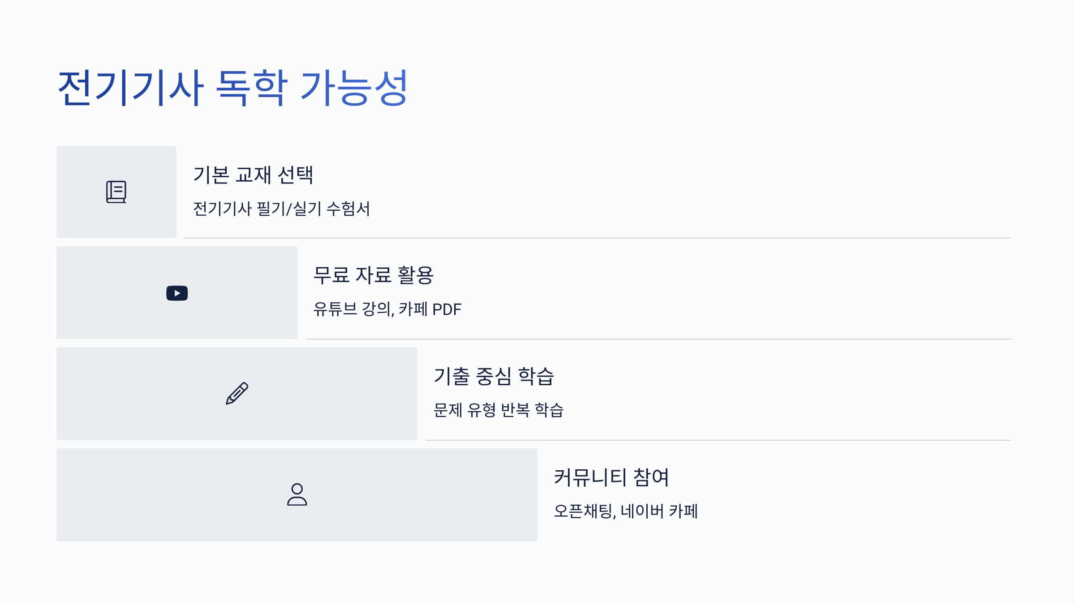
Task: Click the person icon for community
Action: coord(297,494)
